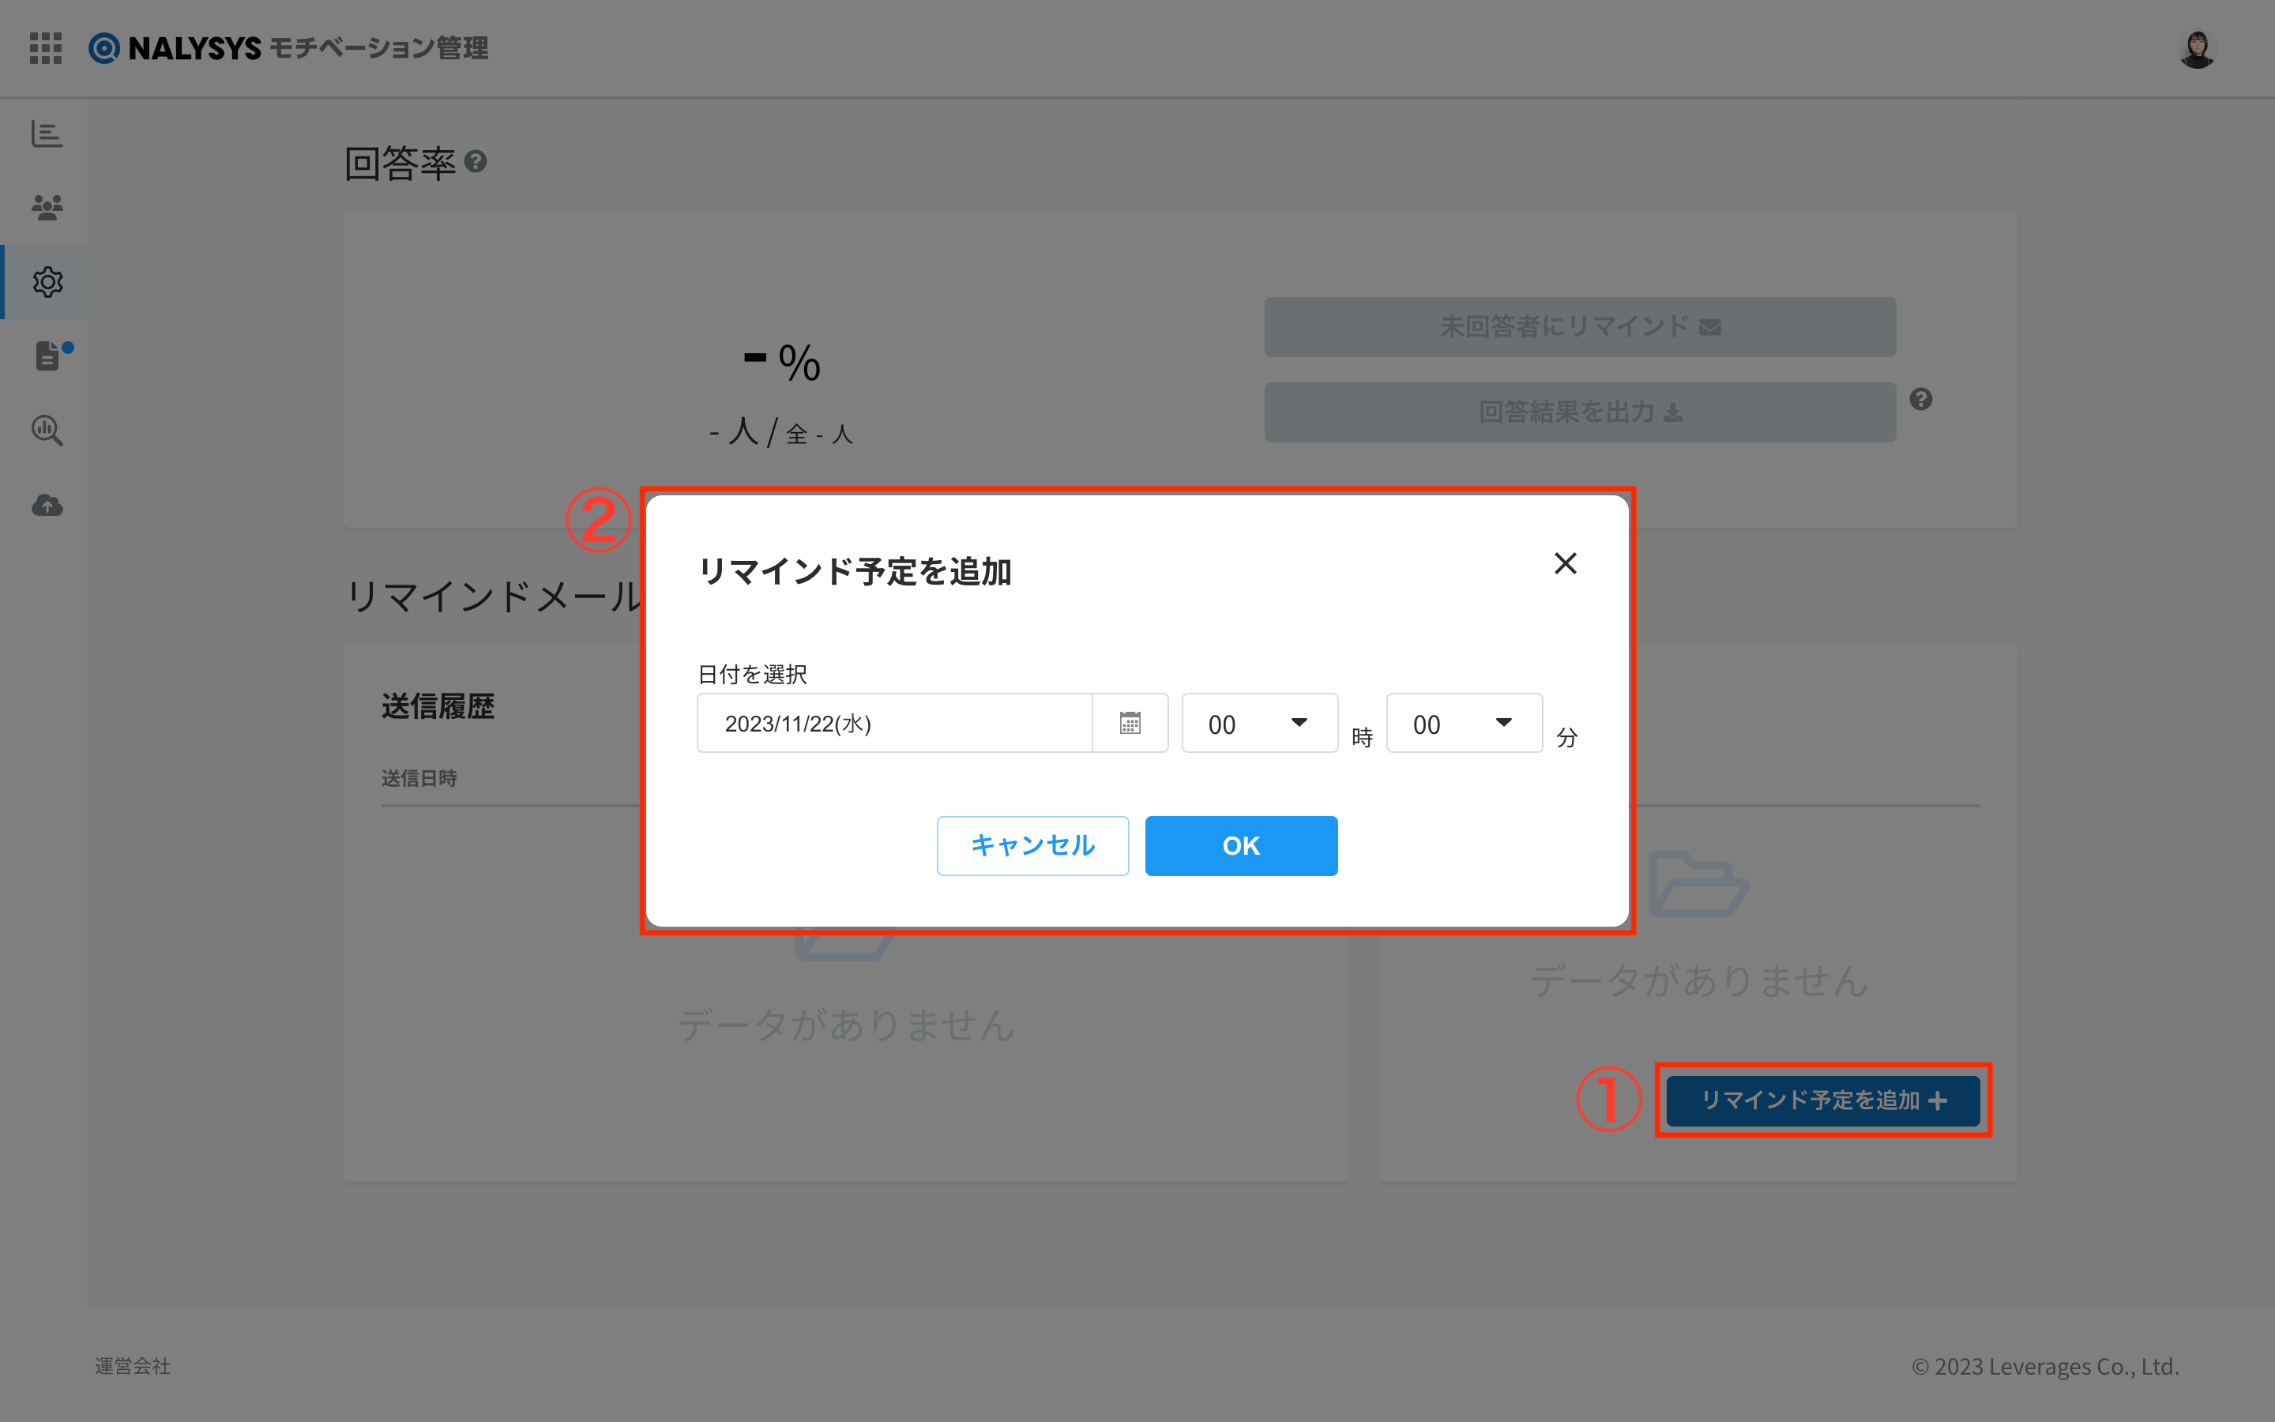The image size is (2275, 1422).
Task: Open the cloud upload sidebar icon
Action: (x=47, y=506)
